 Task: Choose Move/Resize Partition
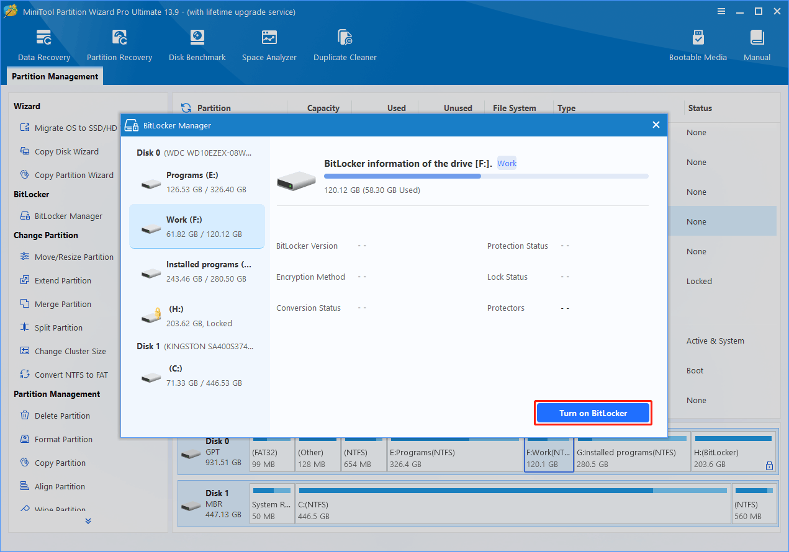[x=66, y=257]
